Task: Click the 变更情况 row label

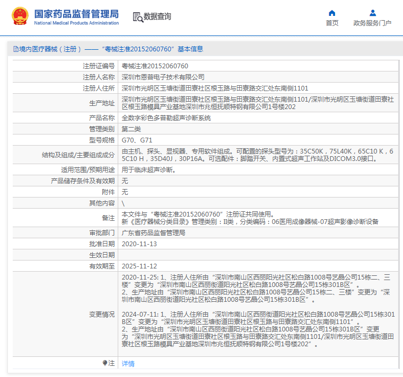Action: point(101,314)
